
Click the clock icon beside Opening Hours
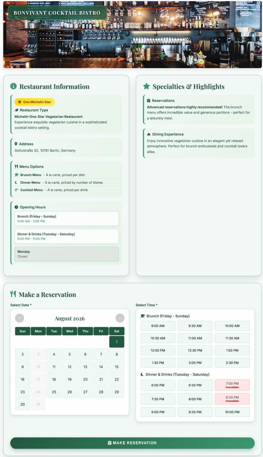pos(16,207)
